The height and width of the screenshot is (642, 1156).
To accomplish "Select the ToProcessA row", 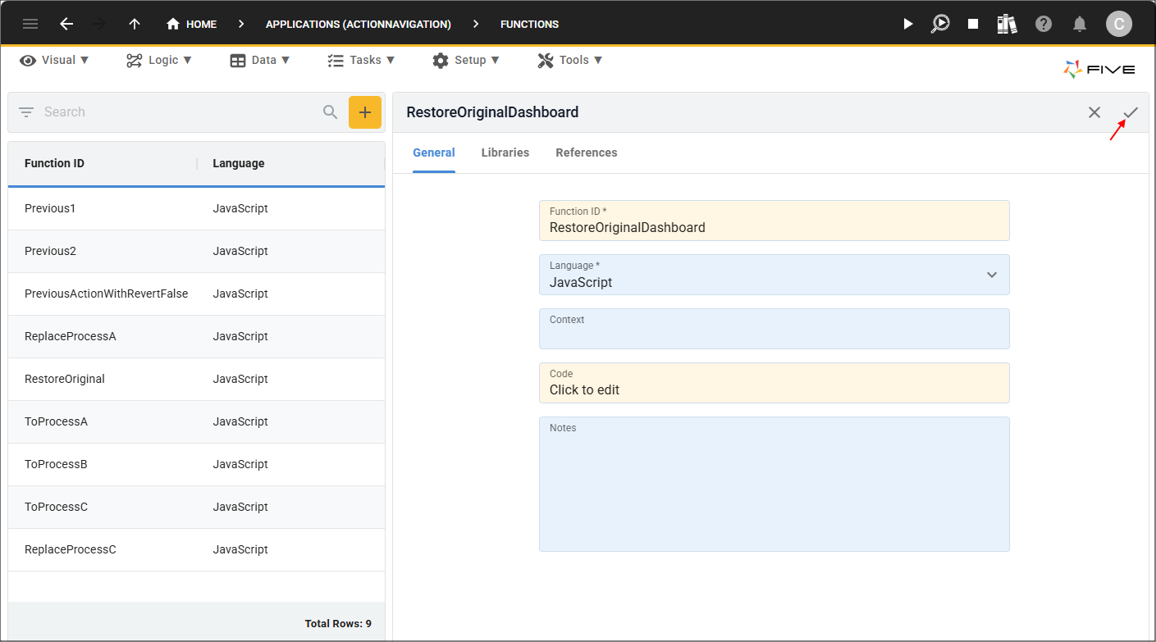I will coord(196,422).
